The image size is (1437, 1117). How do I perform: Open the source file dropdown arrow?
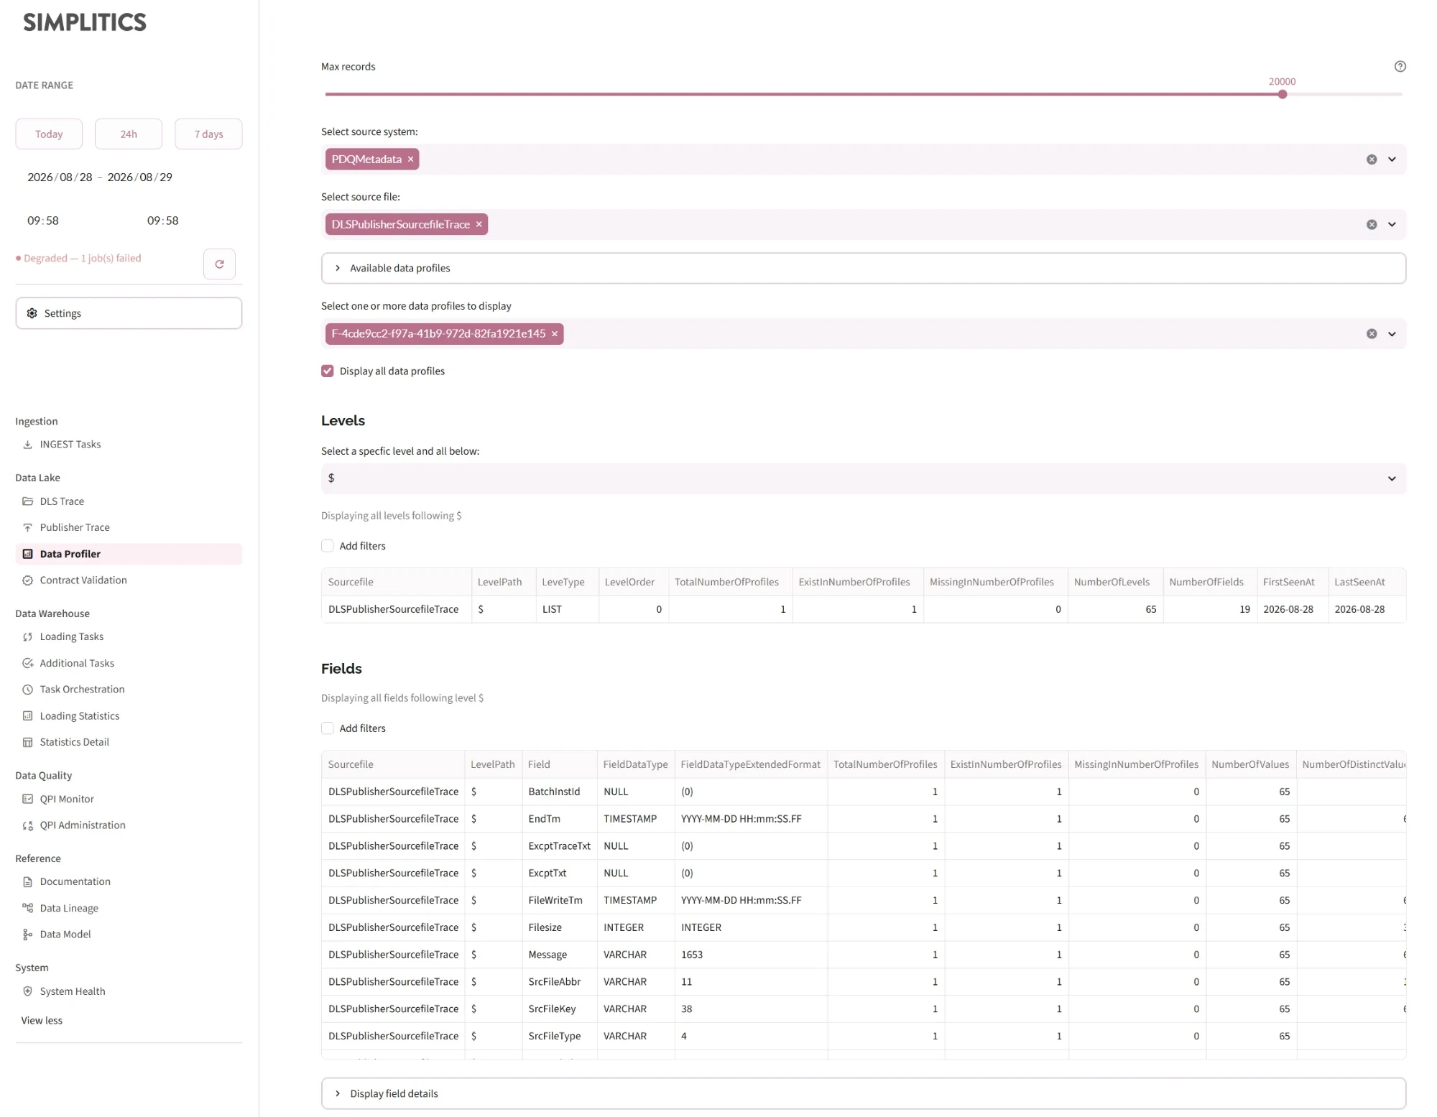point(1392,225)
